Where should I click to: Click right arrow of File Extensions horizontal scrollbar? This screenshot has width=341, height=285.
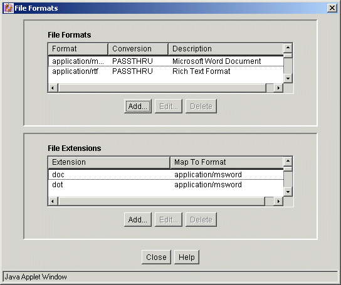point(278,202)
